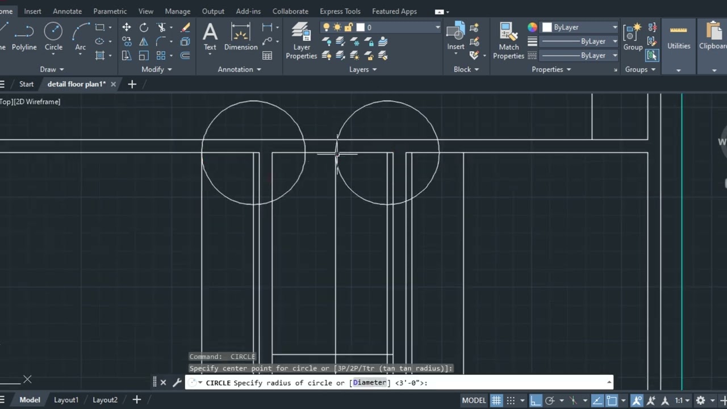The width and height of the screenshot is (727, 409).
Task: Activate the Trim tool
Action: pos(162,27)
